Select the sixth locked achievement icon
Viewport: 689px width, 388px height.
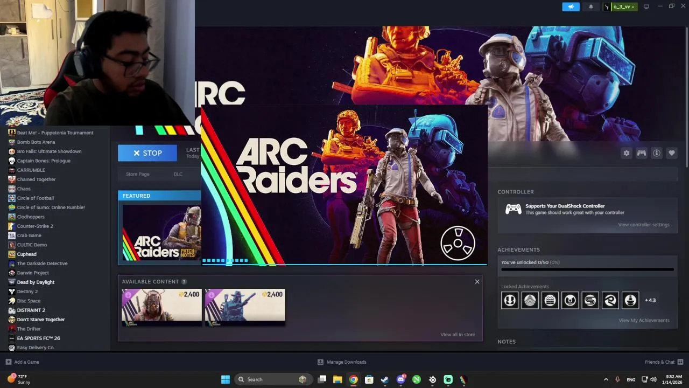(610, 300)
